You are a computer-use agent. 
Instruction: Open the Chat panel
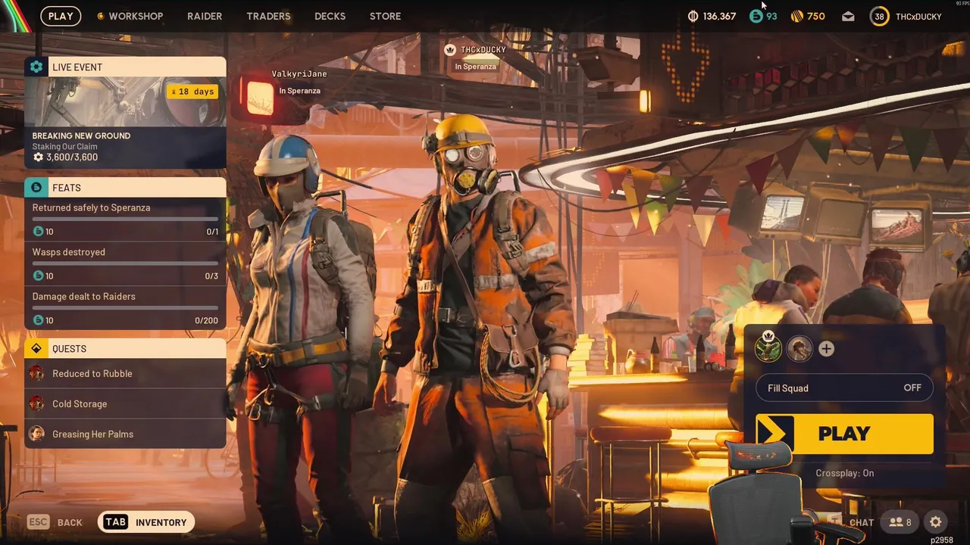861,522
